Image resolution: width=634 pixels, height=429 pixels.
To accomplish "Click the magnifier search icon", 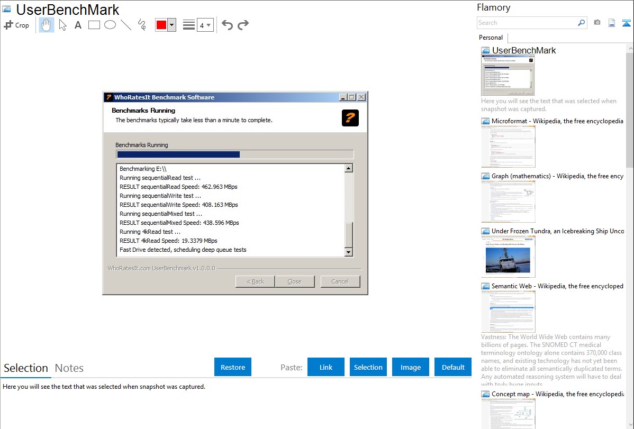I will tap(581, 23).
